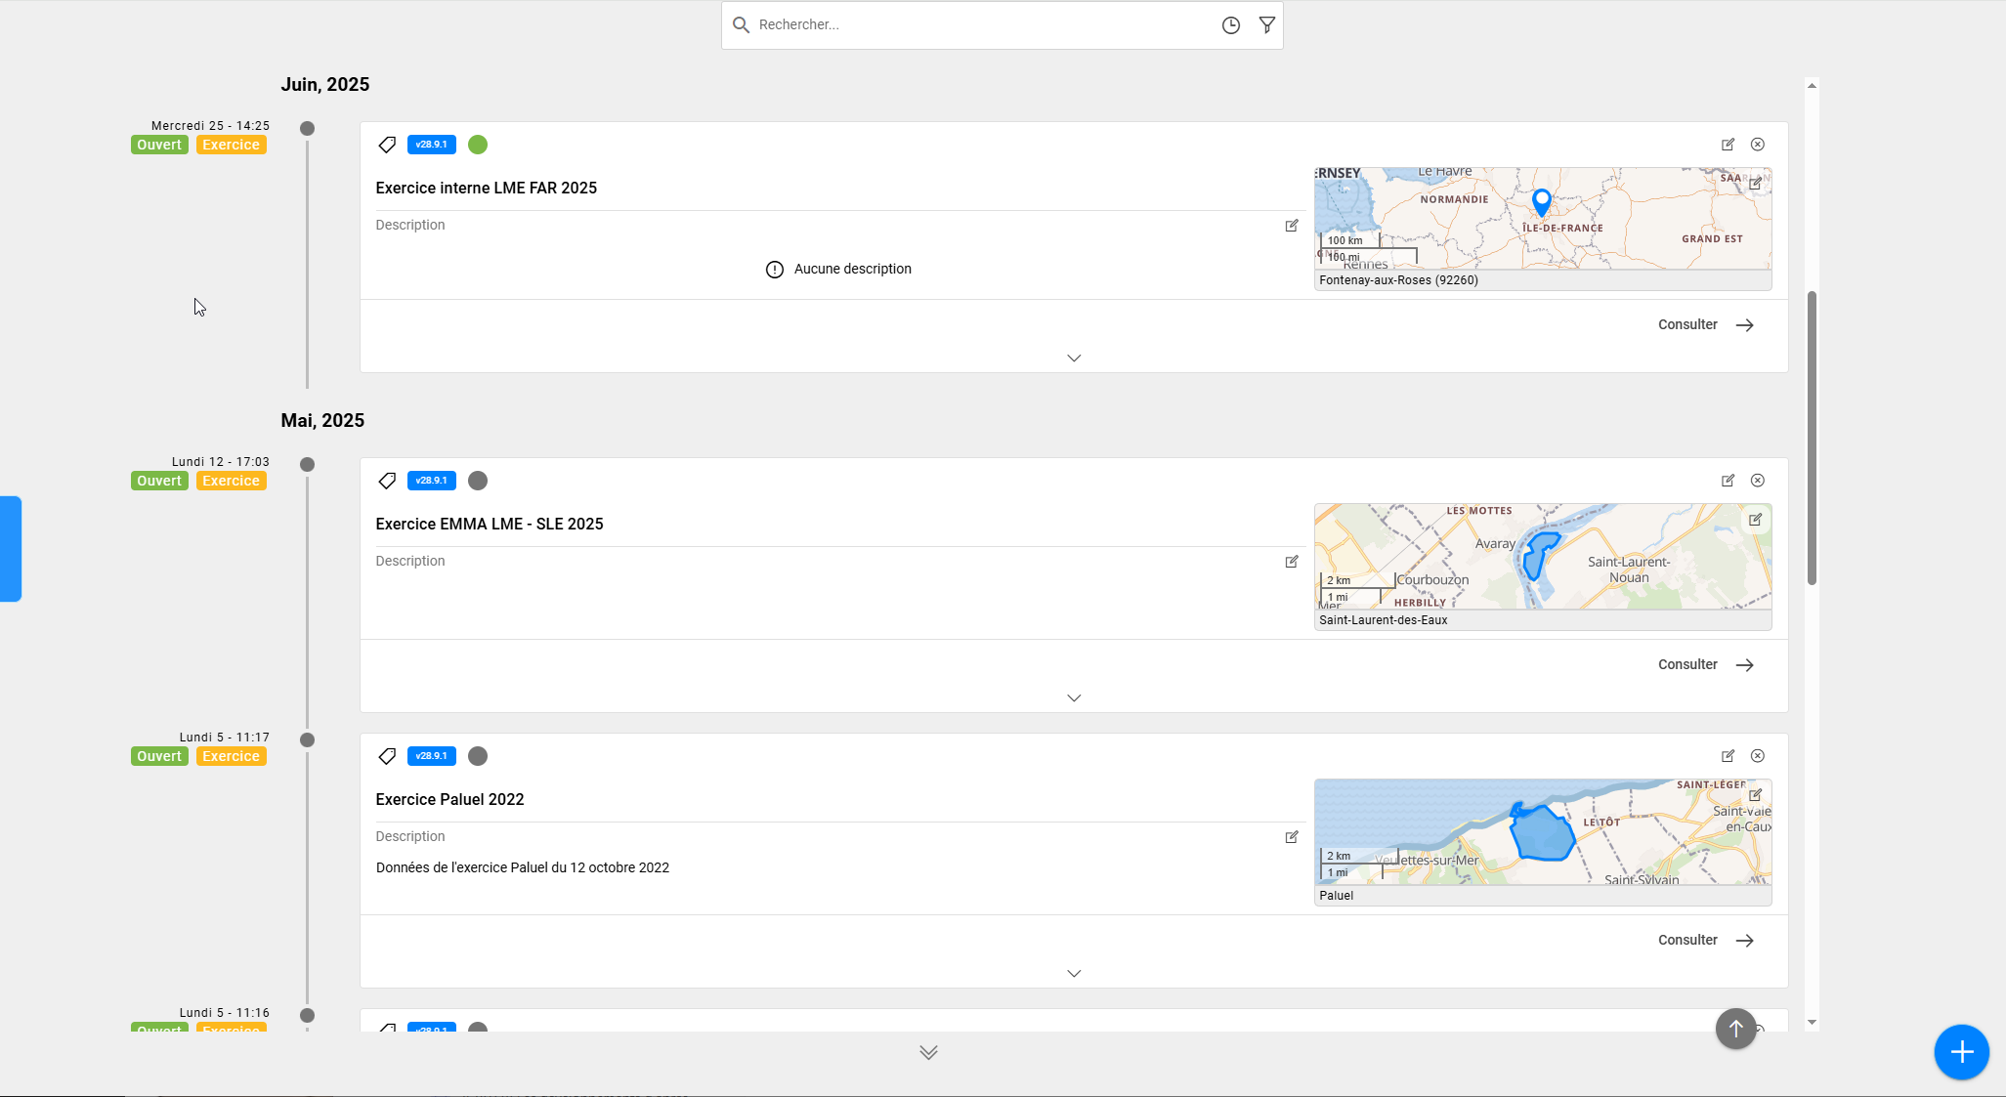Screen dimensions: 2006x1097
Task: Expand the Exercice interne LME FAR 2025 card
Action: tap(1074, 359)
